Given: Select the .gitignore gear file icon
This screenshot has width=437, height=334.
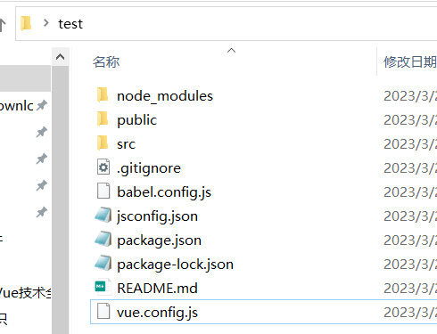Looking at the screenshot, I should pyautogui.click(x=103, y=167).
